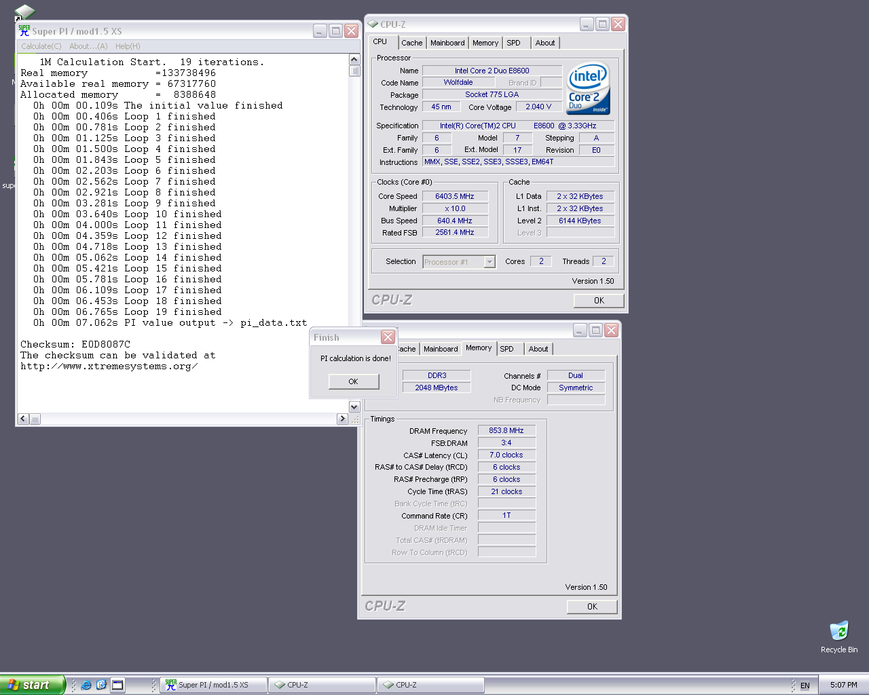Click the Outlook Express quick launch icon

(102, 685)
